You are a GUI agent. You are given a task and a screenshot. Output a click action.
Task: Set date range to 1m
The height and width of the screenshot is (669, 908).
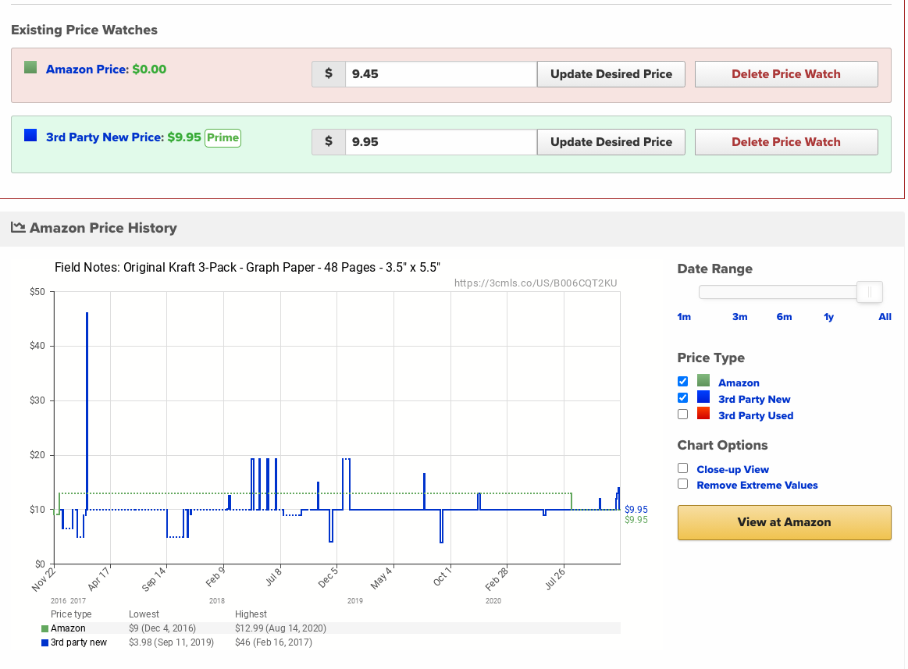pos(684,317)
